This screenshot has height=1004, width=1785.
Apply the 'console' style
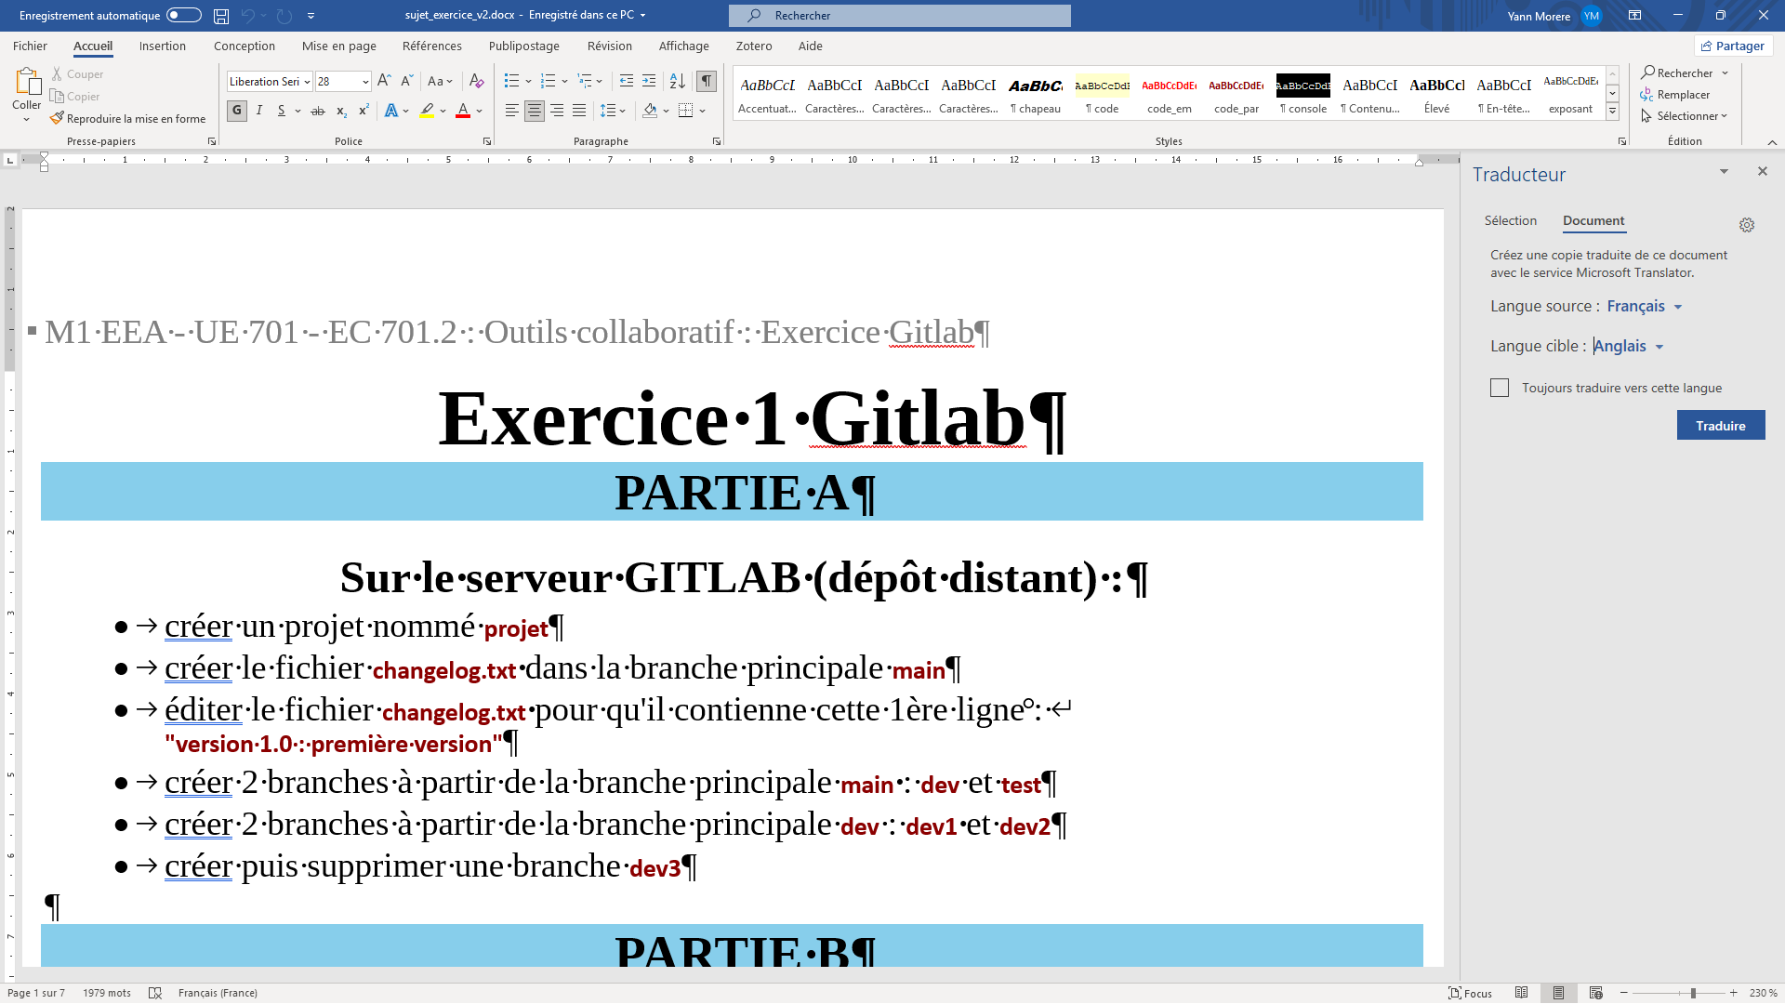tap(1303, 94)
